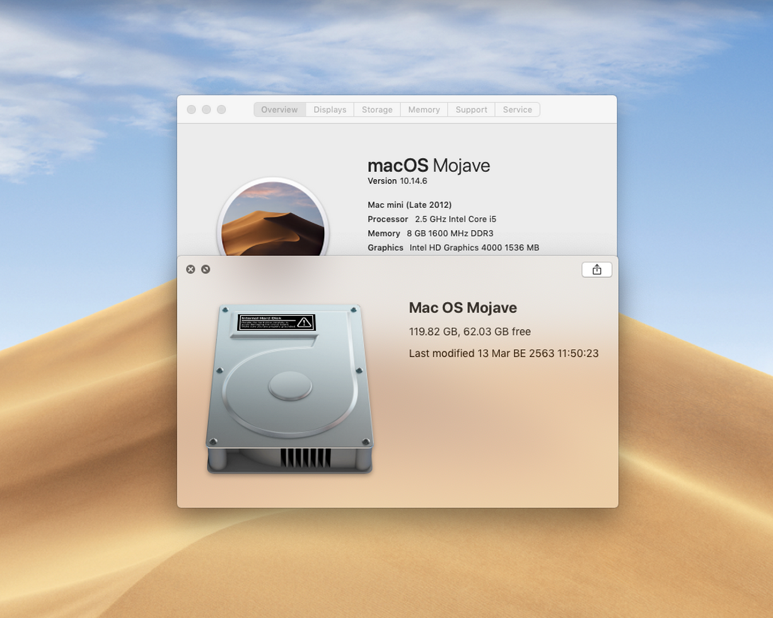
Task: Click the "119.82 GB, 62.03 GB free" text
Action: pyautogui.click(x=470, y=331)
